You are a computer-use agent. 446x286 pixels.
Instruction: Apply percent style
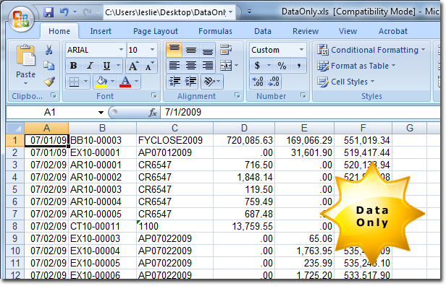pyautogui.click(x=282, y=66)
